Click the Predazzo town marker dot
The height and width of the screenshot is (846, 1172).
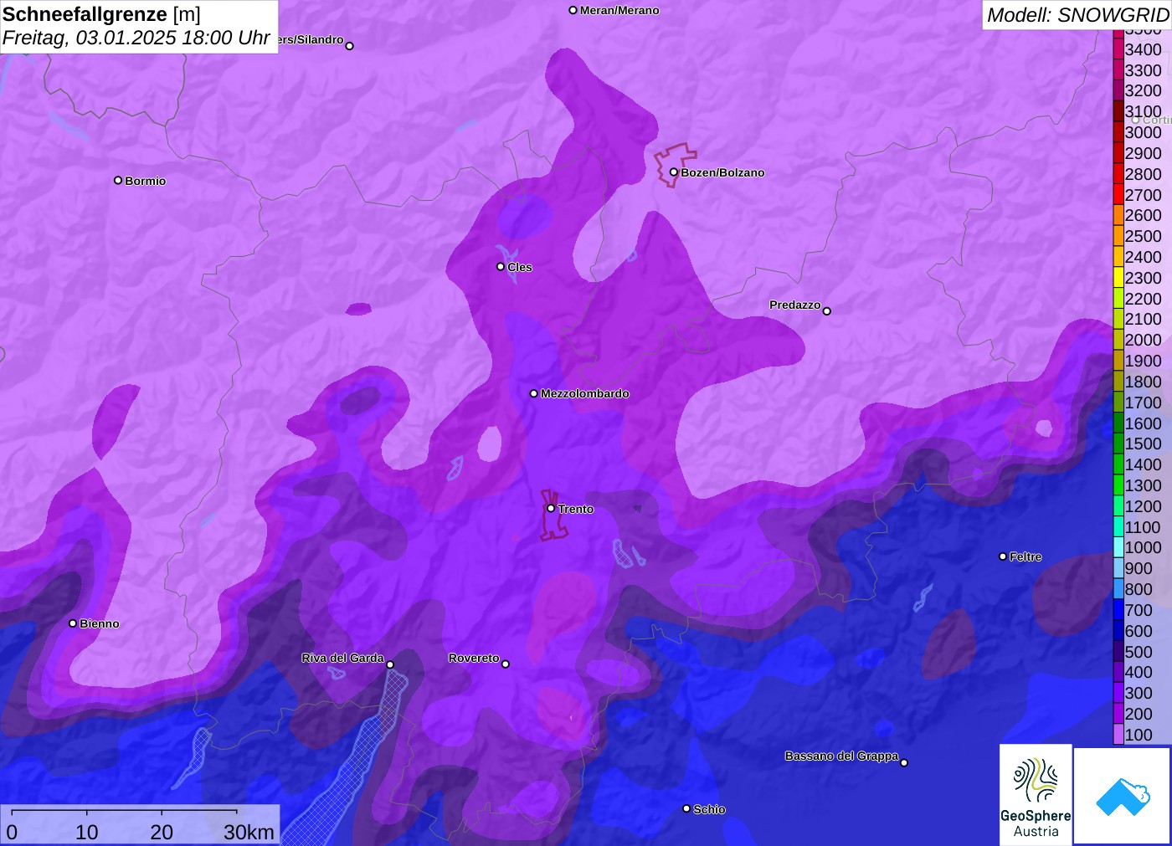tap(827, 311)
